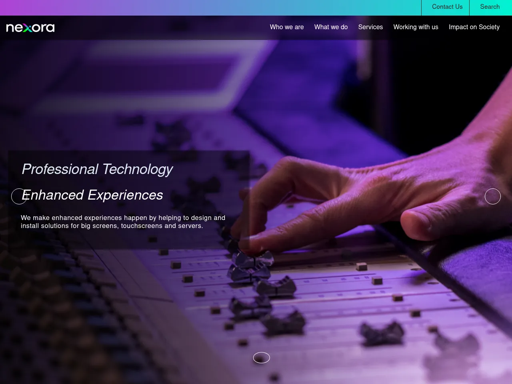Go to Impact on Society
This screenshot has width=512, height=384.
point(474,27)
